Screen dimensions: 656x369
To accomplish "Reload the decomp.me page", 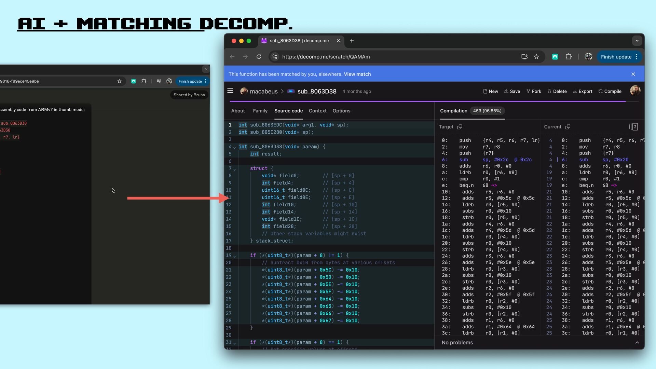I will (259, 57).
